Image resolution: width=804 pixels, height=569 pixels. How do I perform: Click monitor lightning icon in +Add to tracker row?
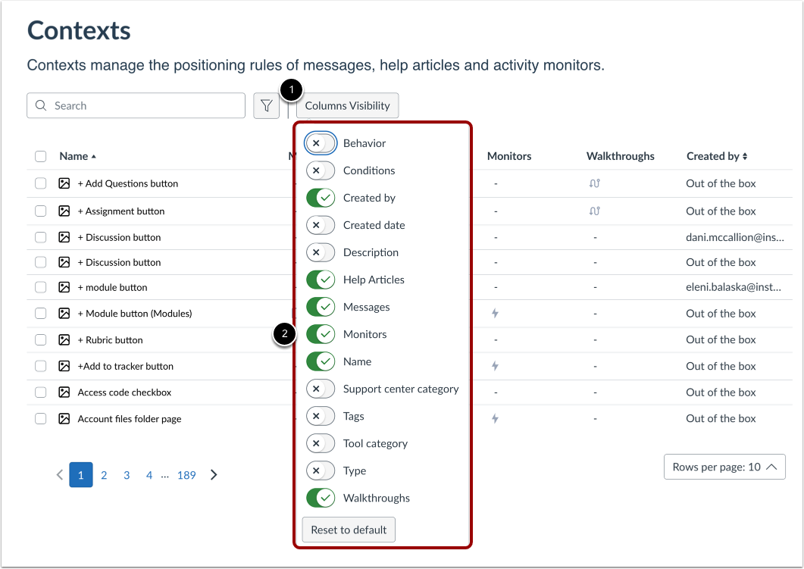(495, 366)
